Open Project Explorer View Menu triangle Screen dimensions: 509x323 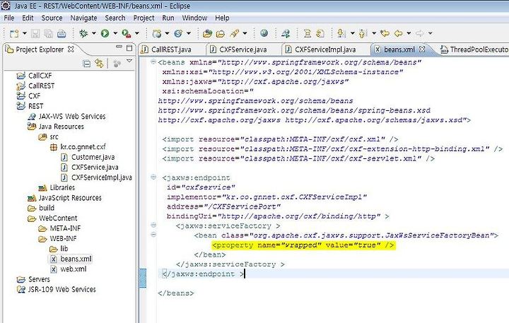pyautogui.click(x=129, y=61)
